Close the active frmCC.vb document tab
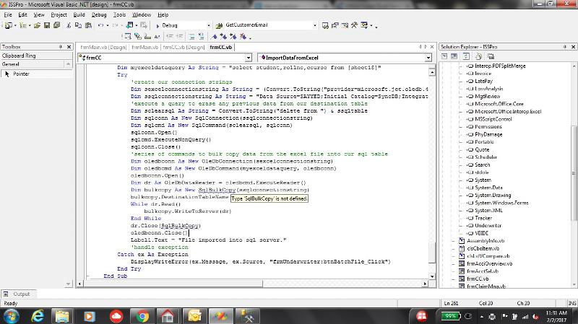Screen dimensions: 578x324 tap(432, 47)
